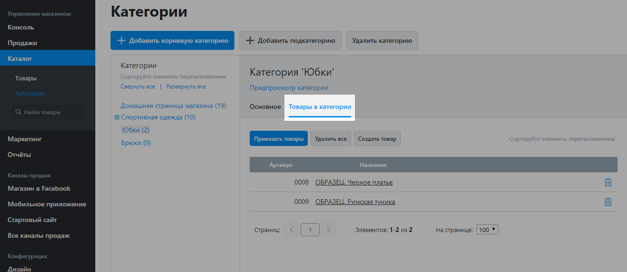The width and height of the screenshot is (627, 272).
Task: Select the Товары в категории tab
Action: pyautogui.click(x=320, y=107)
